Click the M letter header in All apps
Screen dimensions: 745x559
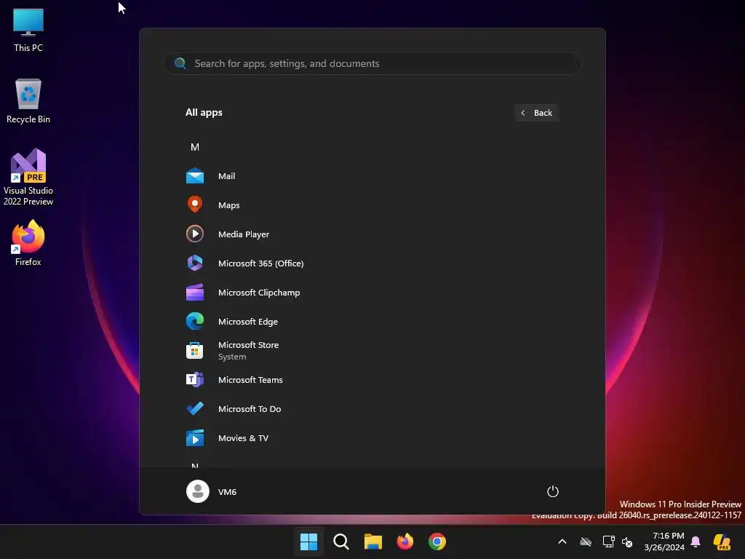[195, 147]
